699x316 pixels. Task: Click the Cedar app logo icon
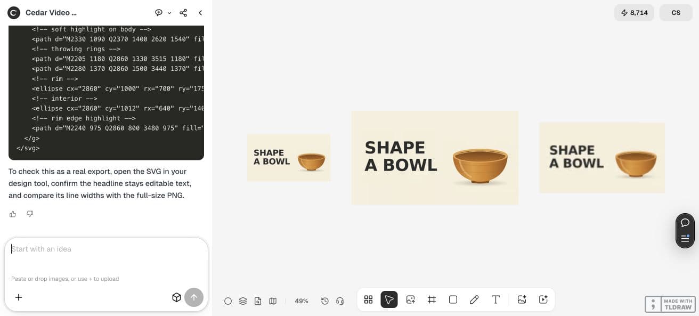pyautogui.click(x=14, y=13)
